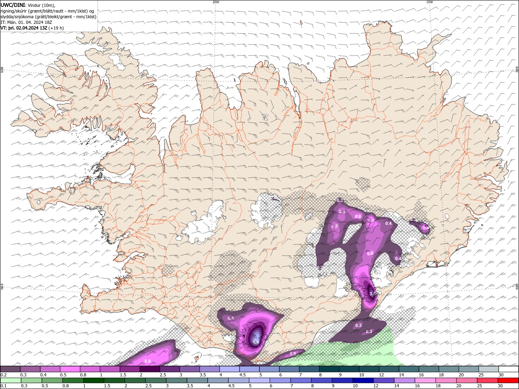
Task: Pick the 3–3.5 violet swatch in upper legend
Action: pyautogui.click(x=189, y=369)
